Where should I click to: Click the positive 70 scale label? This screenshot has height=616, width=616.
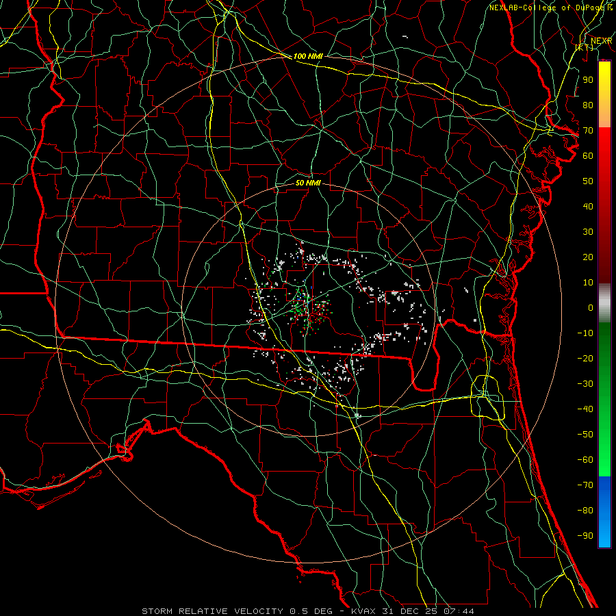pos(588,131)
